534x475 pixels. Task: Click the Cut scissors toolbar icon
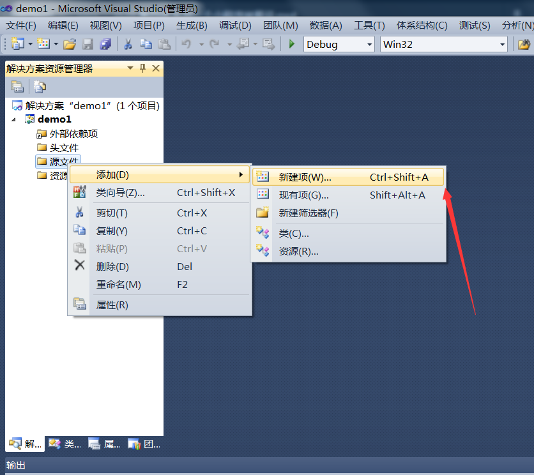tap(128, 44)
